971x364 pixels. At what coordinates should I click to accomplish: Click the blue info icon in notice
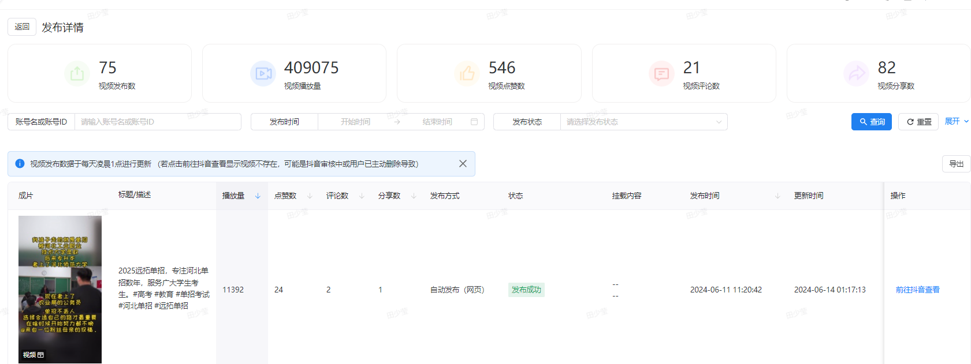coord(20,164)
